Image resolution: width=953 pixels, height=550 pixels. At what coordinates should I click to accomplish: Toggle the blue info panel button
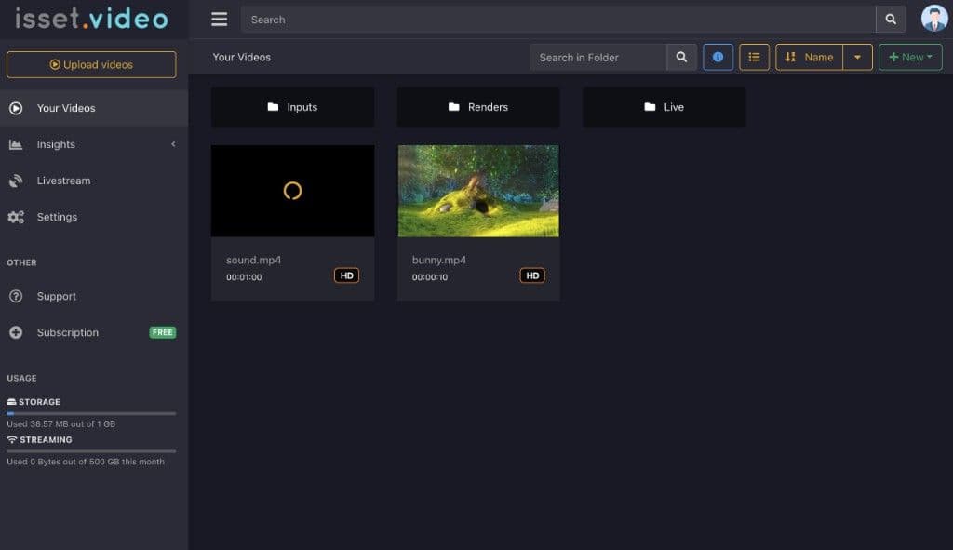pos(718,57)
